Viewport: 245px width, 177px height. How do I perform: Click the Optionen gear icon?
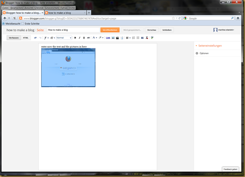(197, 53)
